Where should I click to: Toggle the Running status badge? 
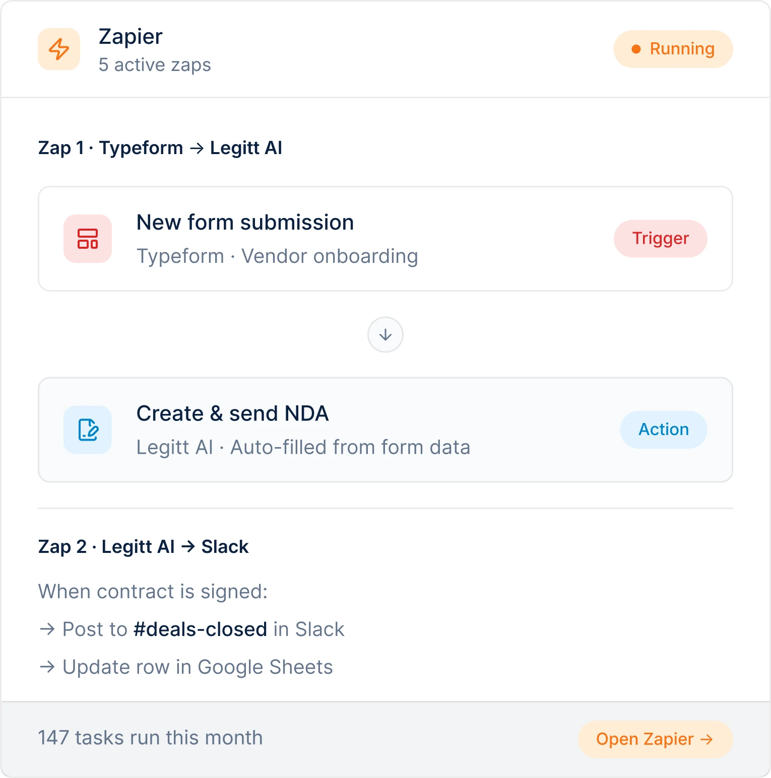click(x=673, y=49)
